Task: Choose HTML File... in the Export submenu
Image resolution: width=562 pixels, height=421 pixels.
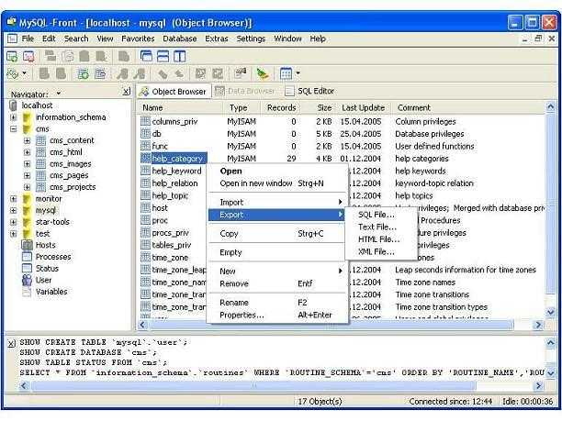Action: click(x=379, y=239)
